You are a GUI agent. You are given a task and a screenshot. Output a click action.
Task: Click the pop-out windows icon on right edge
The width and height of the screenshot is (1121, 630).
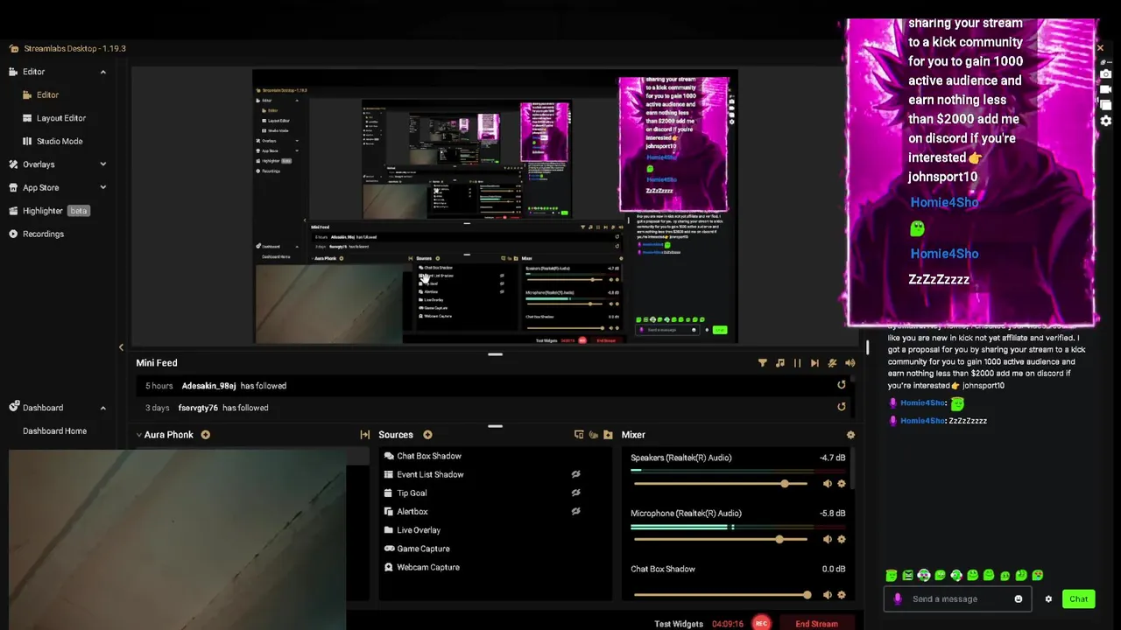[1105, 105]
